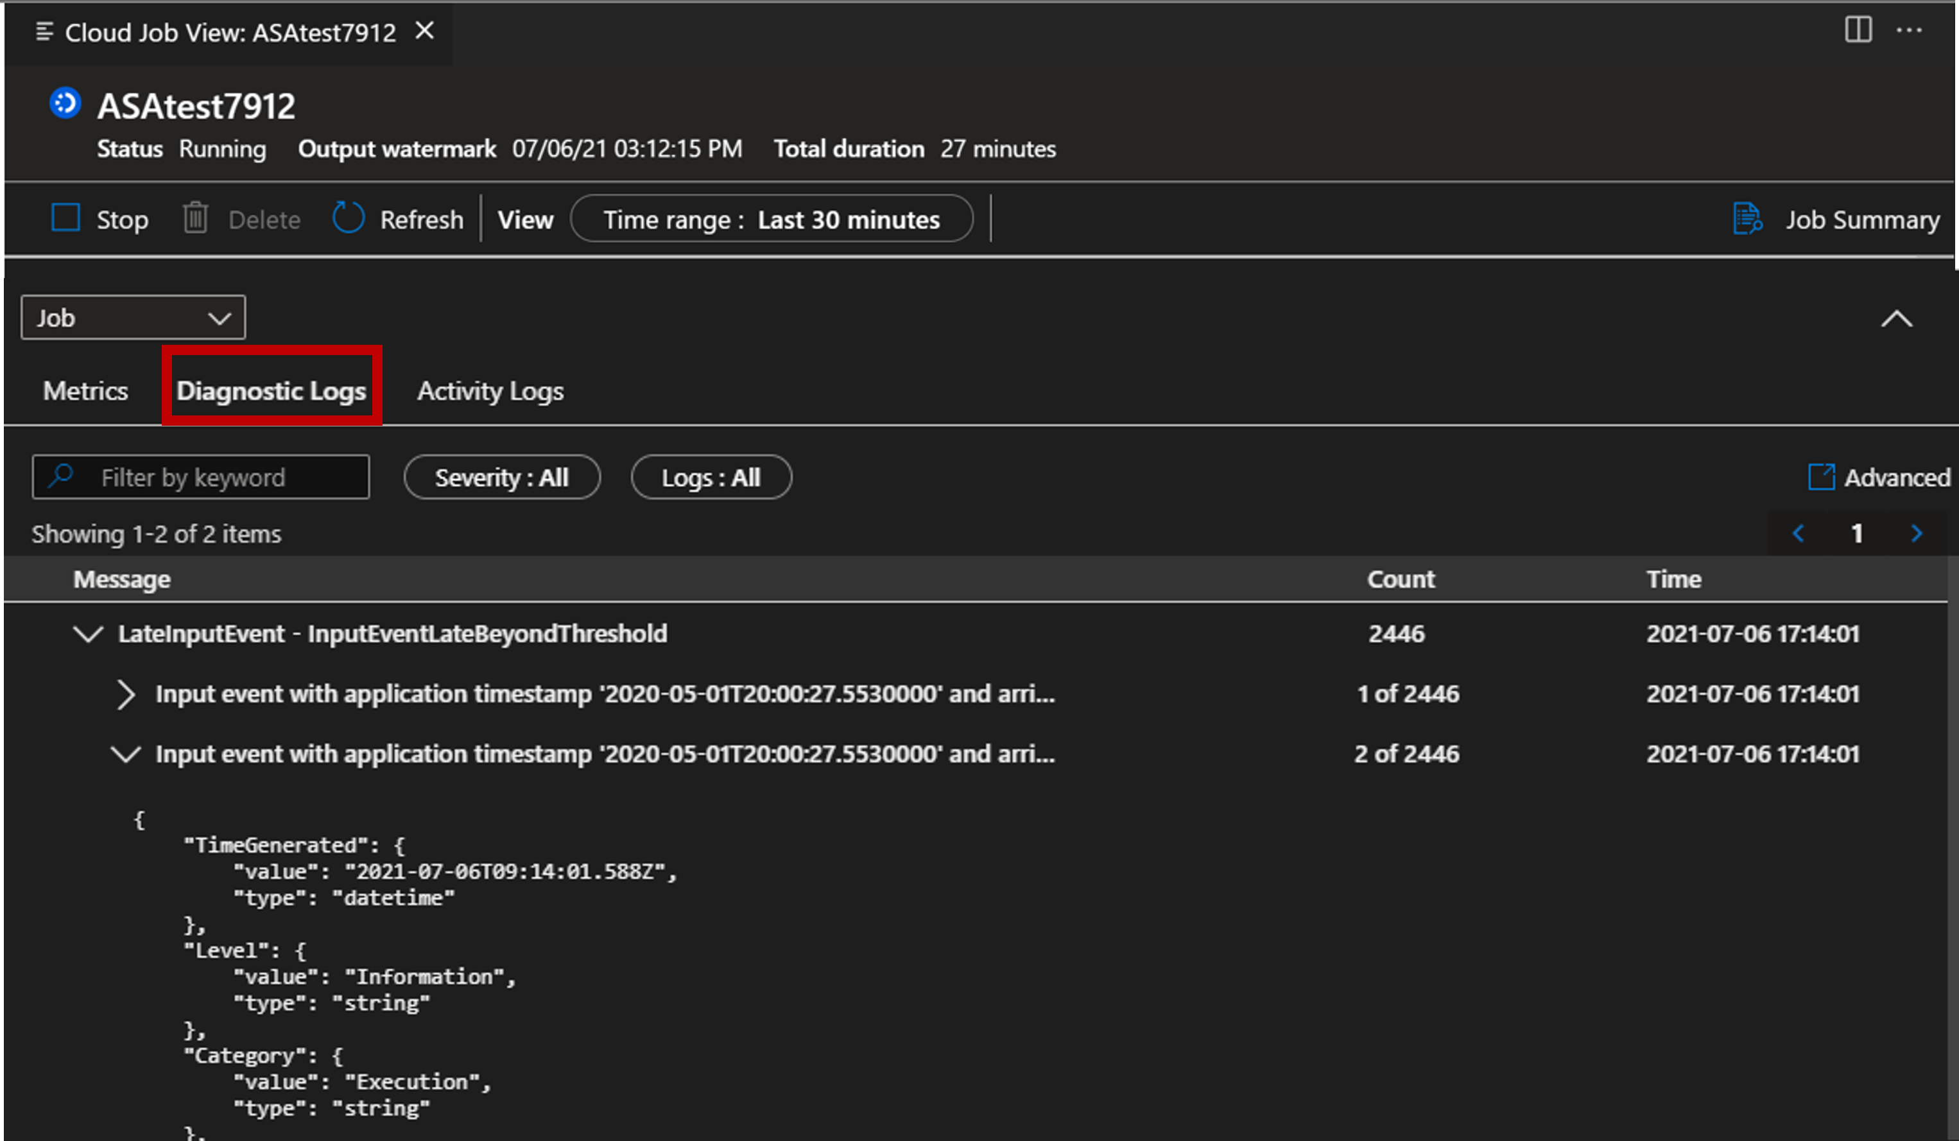
Task: Open the Logs filter dropdown
Action: 710,477
